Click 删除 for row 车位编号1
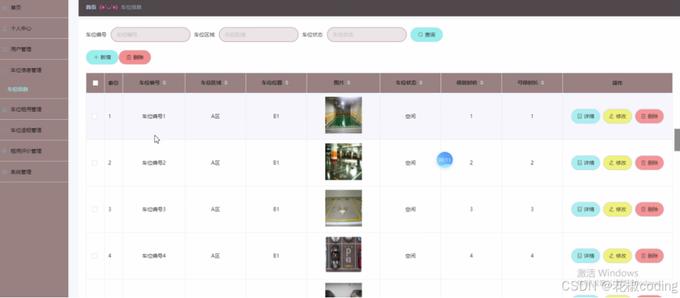The height and width of the screenshot is (298, 680). (649, 116)
